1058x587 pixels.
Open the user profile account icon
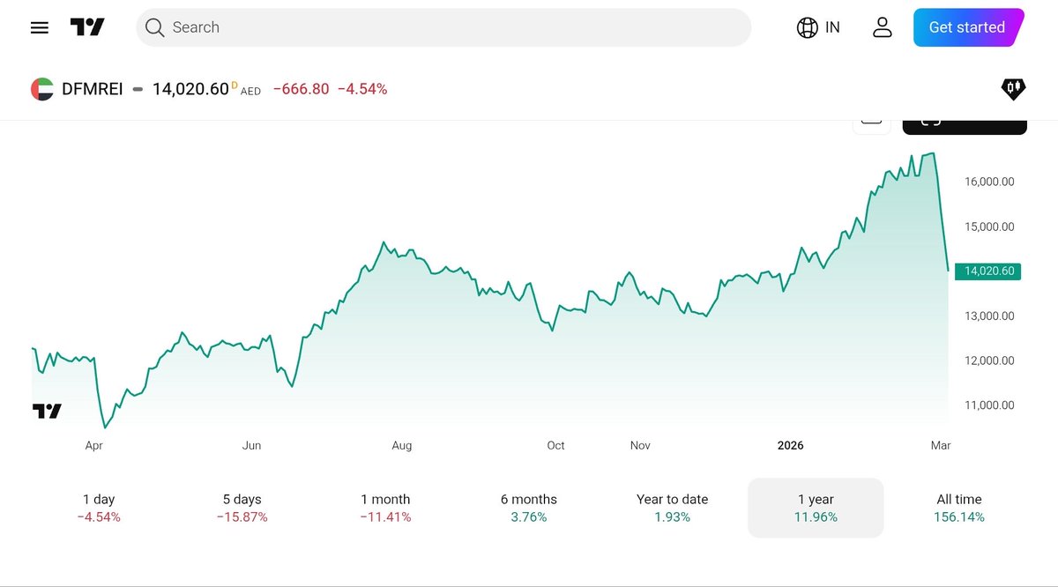pos(883,27)
